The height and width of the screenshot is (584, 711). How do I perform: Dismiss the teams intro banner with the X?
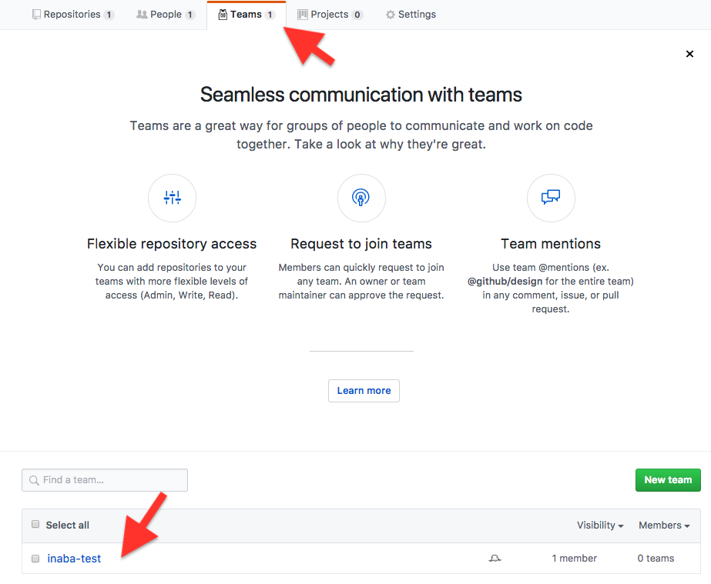pos(689,54)
